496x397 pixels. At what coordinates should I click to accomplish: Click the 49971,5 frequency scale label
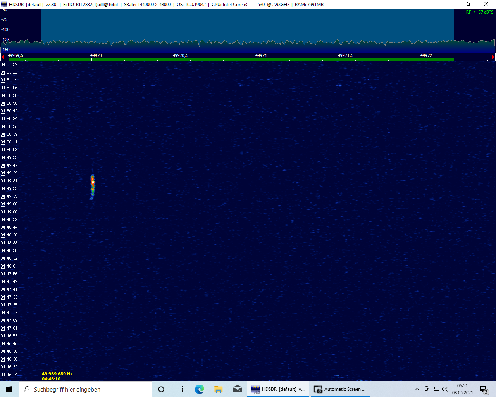(x=346, y=55)
